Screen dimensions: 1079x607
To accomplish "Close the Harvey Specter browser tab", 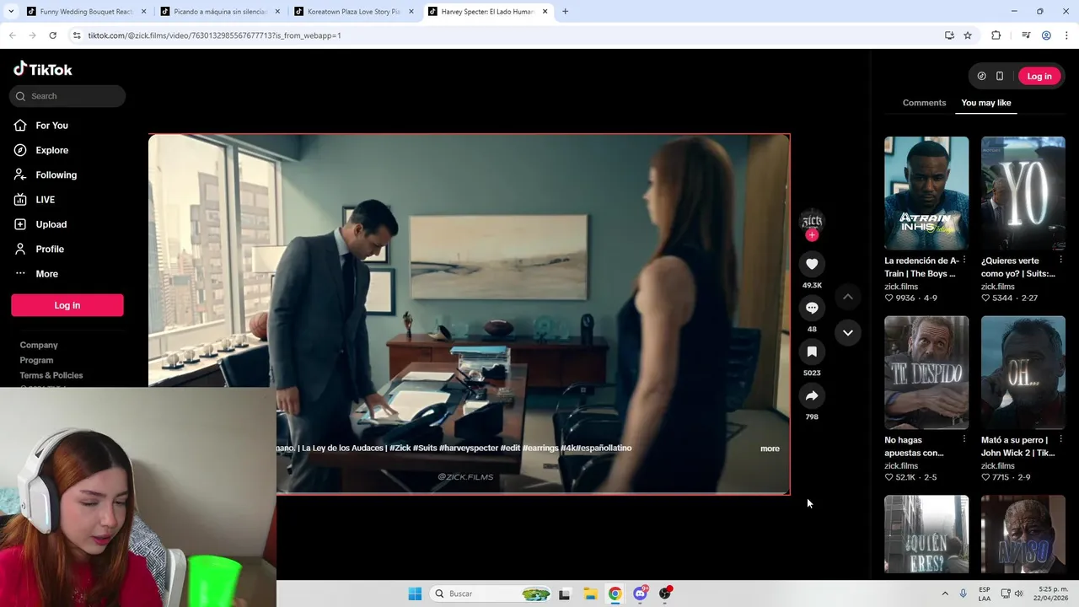I will 545,12.
